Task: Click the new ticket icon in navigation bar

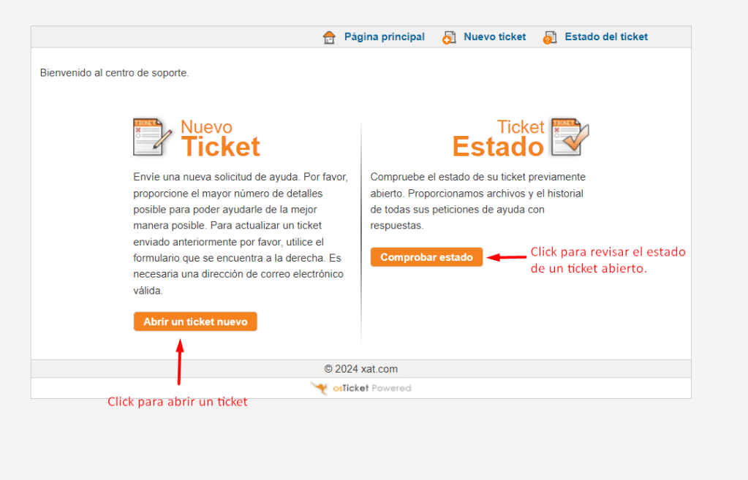Action: (x=449, y=37)
